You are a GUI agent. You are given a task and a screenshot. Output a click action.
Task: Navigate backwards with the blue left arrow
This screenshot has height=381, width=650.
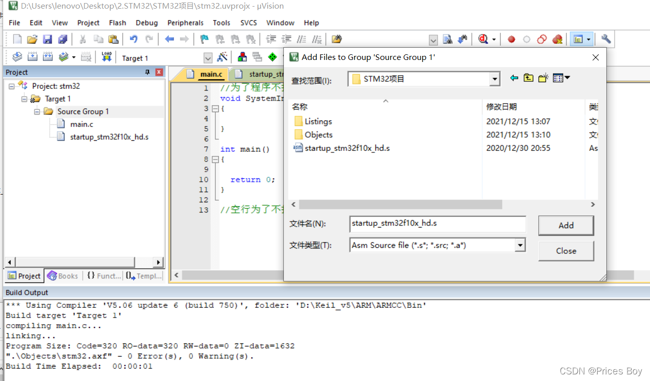[x=169, y=39]
